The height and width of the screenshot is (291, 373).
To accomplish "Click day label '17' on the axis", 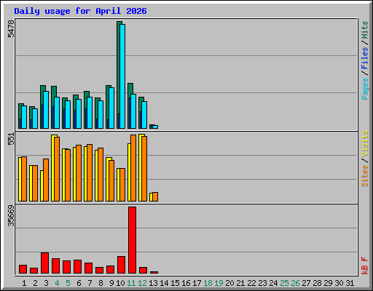I will point(197,283).
